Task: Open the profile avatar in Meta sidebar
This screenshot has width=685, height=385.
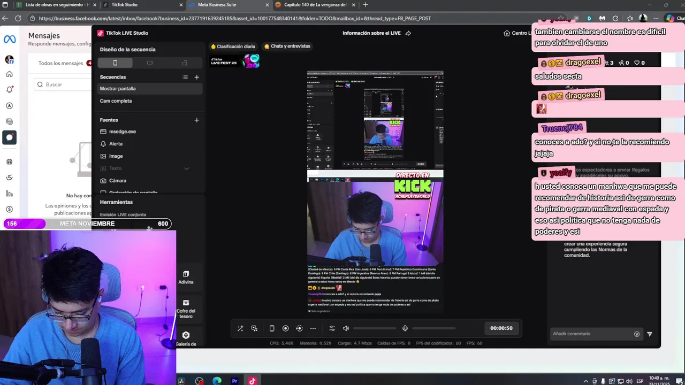Action: [9, 59]
